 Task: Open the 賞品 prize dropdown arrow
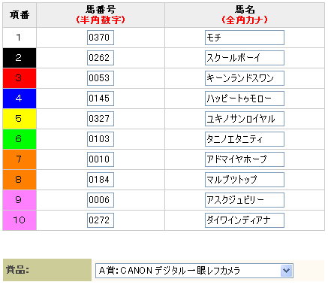[287, 271]
